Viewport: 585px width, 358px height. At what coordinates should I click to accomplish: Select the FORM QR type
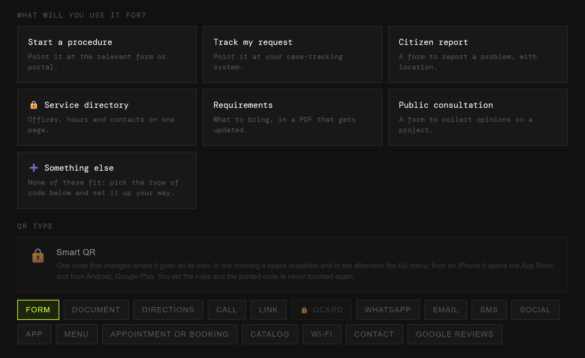pyautogui.click(x=38, y=310)
